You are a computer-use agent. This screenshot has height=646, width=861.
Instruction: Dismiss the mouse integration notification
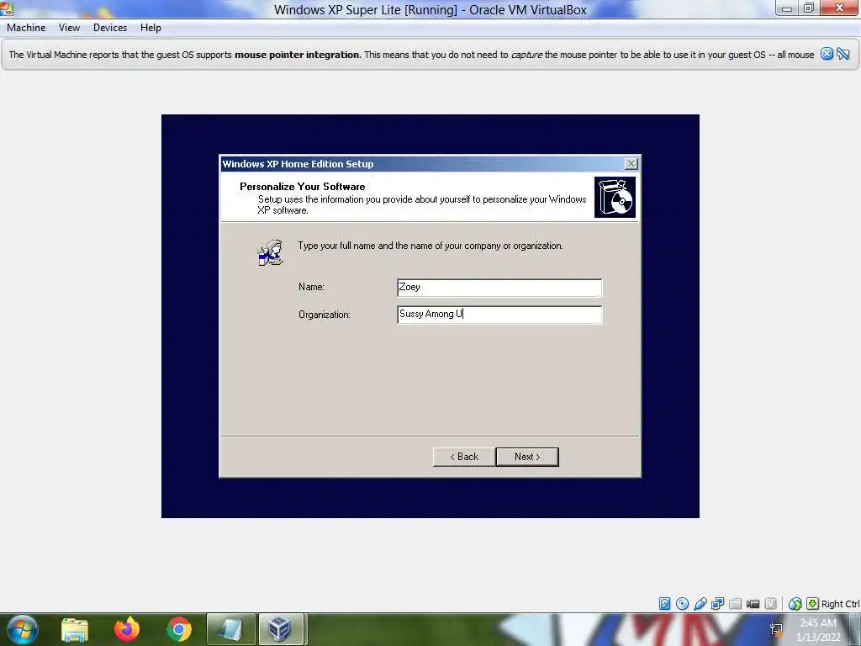coord(827,54)
